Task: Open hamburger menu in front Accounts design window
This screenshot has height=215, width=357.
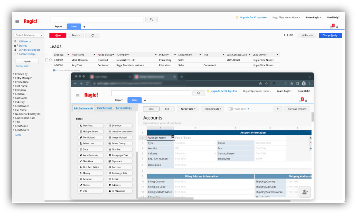Action: [78, 95]
